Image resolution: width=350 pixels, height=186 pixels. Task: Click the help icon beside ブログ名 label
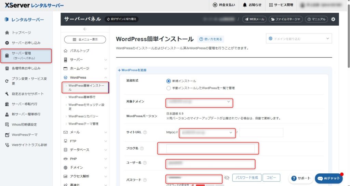pos(142,148)
